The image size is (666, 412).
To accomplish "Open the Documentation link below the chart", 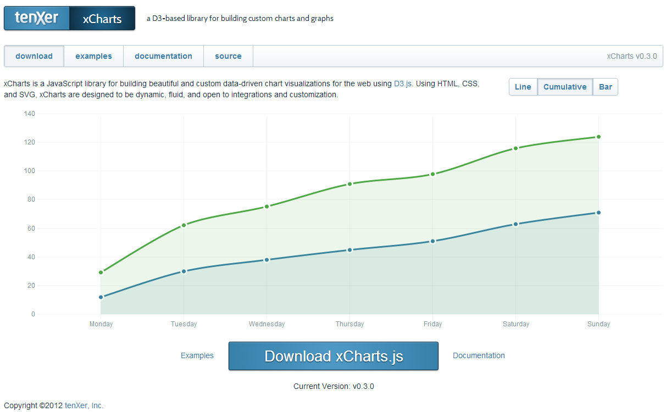I will [x=479, y=355].
